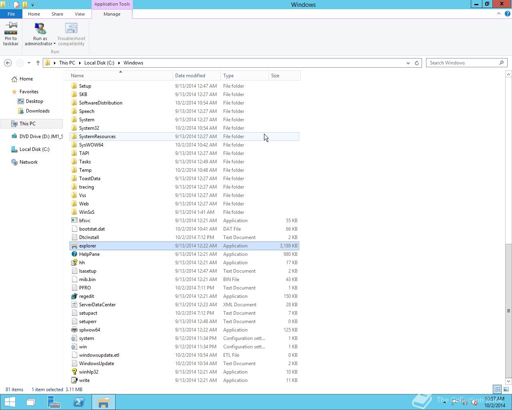512x410 pixels.
Task: Open Task View on taskbar
Action: pos(31,402)
